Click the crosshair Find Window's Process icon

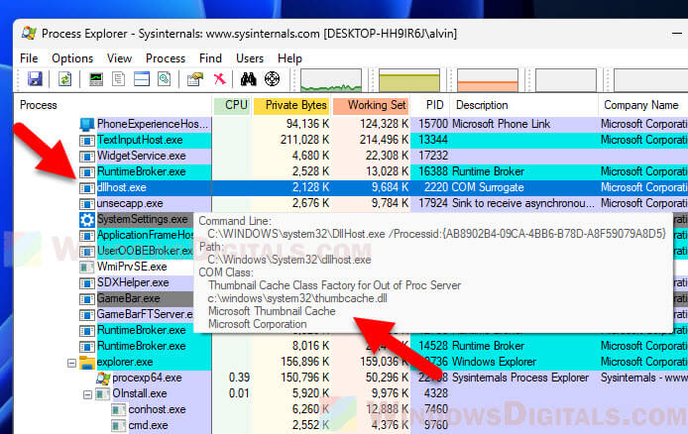pos(272,79)
